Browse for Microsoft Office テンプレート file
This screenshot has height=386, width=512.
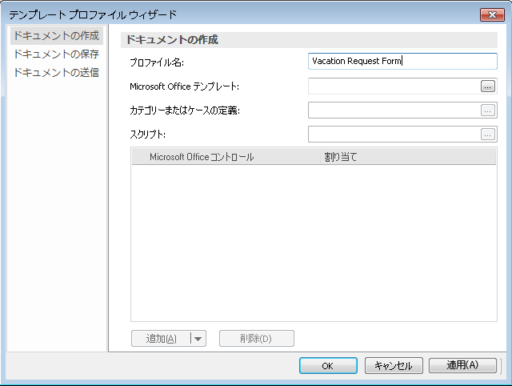coord(487,86)
